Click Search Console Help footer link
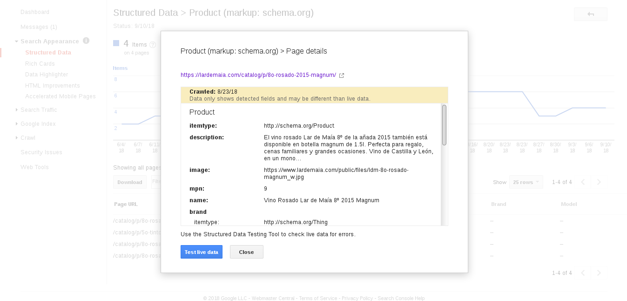This screenshot has width=627, height=301. coord(401,298)
